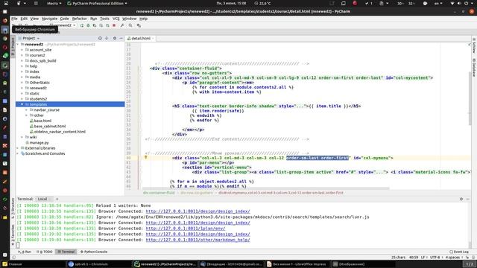Select Scratches and Consoles
This screenshot has width=477, height=268.
pyautogui.click(x=45, y=153)
